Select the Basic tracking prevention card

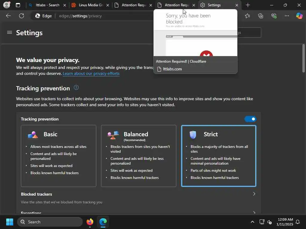(59, 156)
